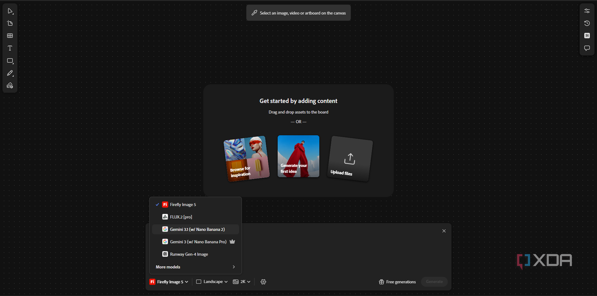Viewport: 597px width, 296px height.
Task: Click the premium crown icon
Action: click(x=232, y=242)
